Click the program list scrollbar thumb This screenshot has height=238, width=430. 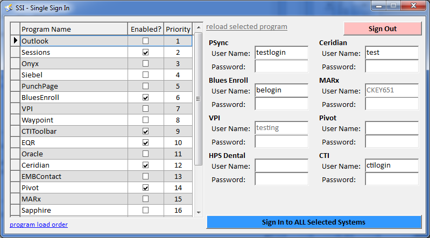198,99
